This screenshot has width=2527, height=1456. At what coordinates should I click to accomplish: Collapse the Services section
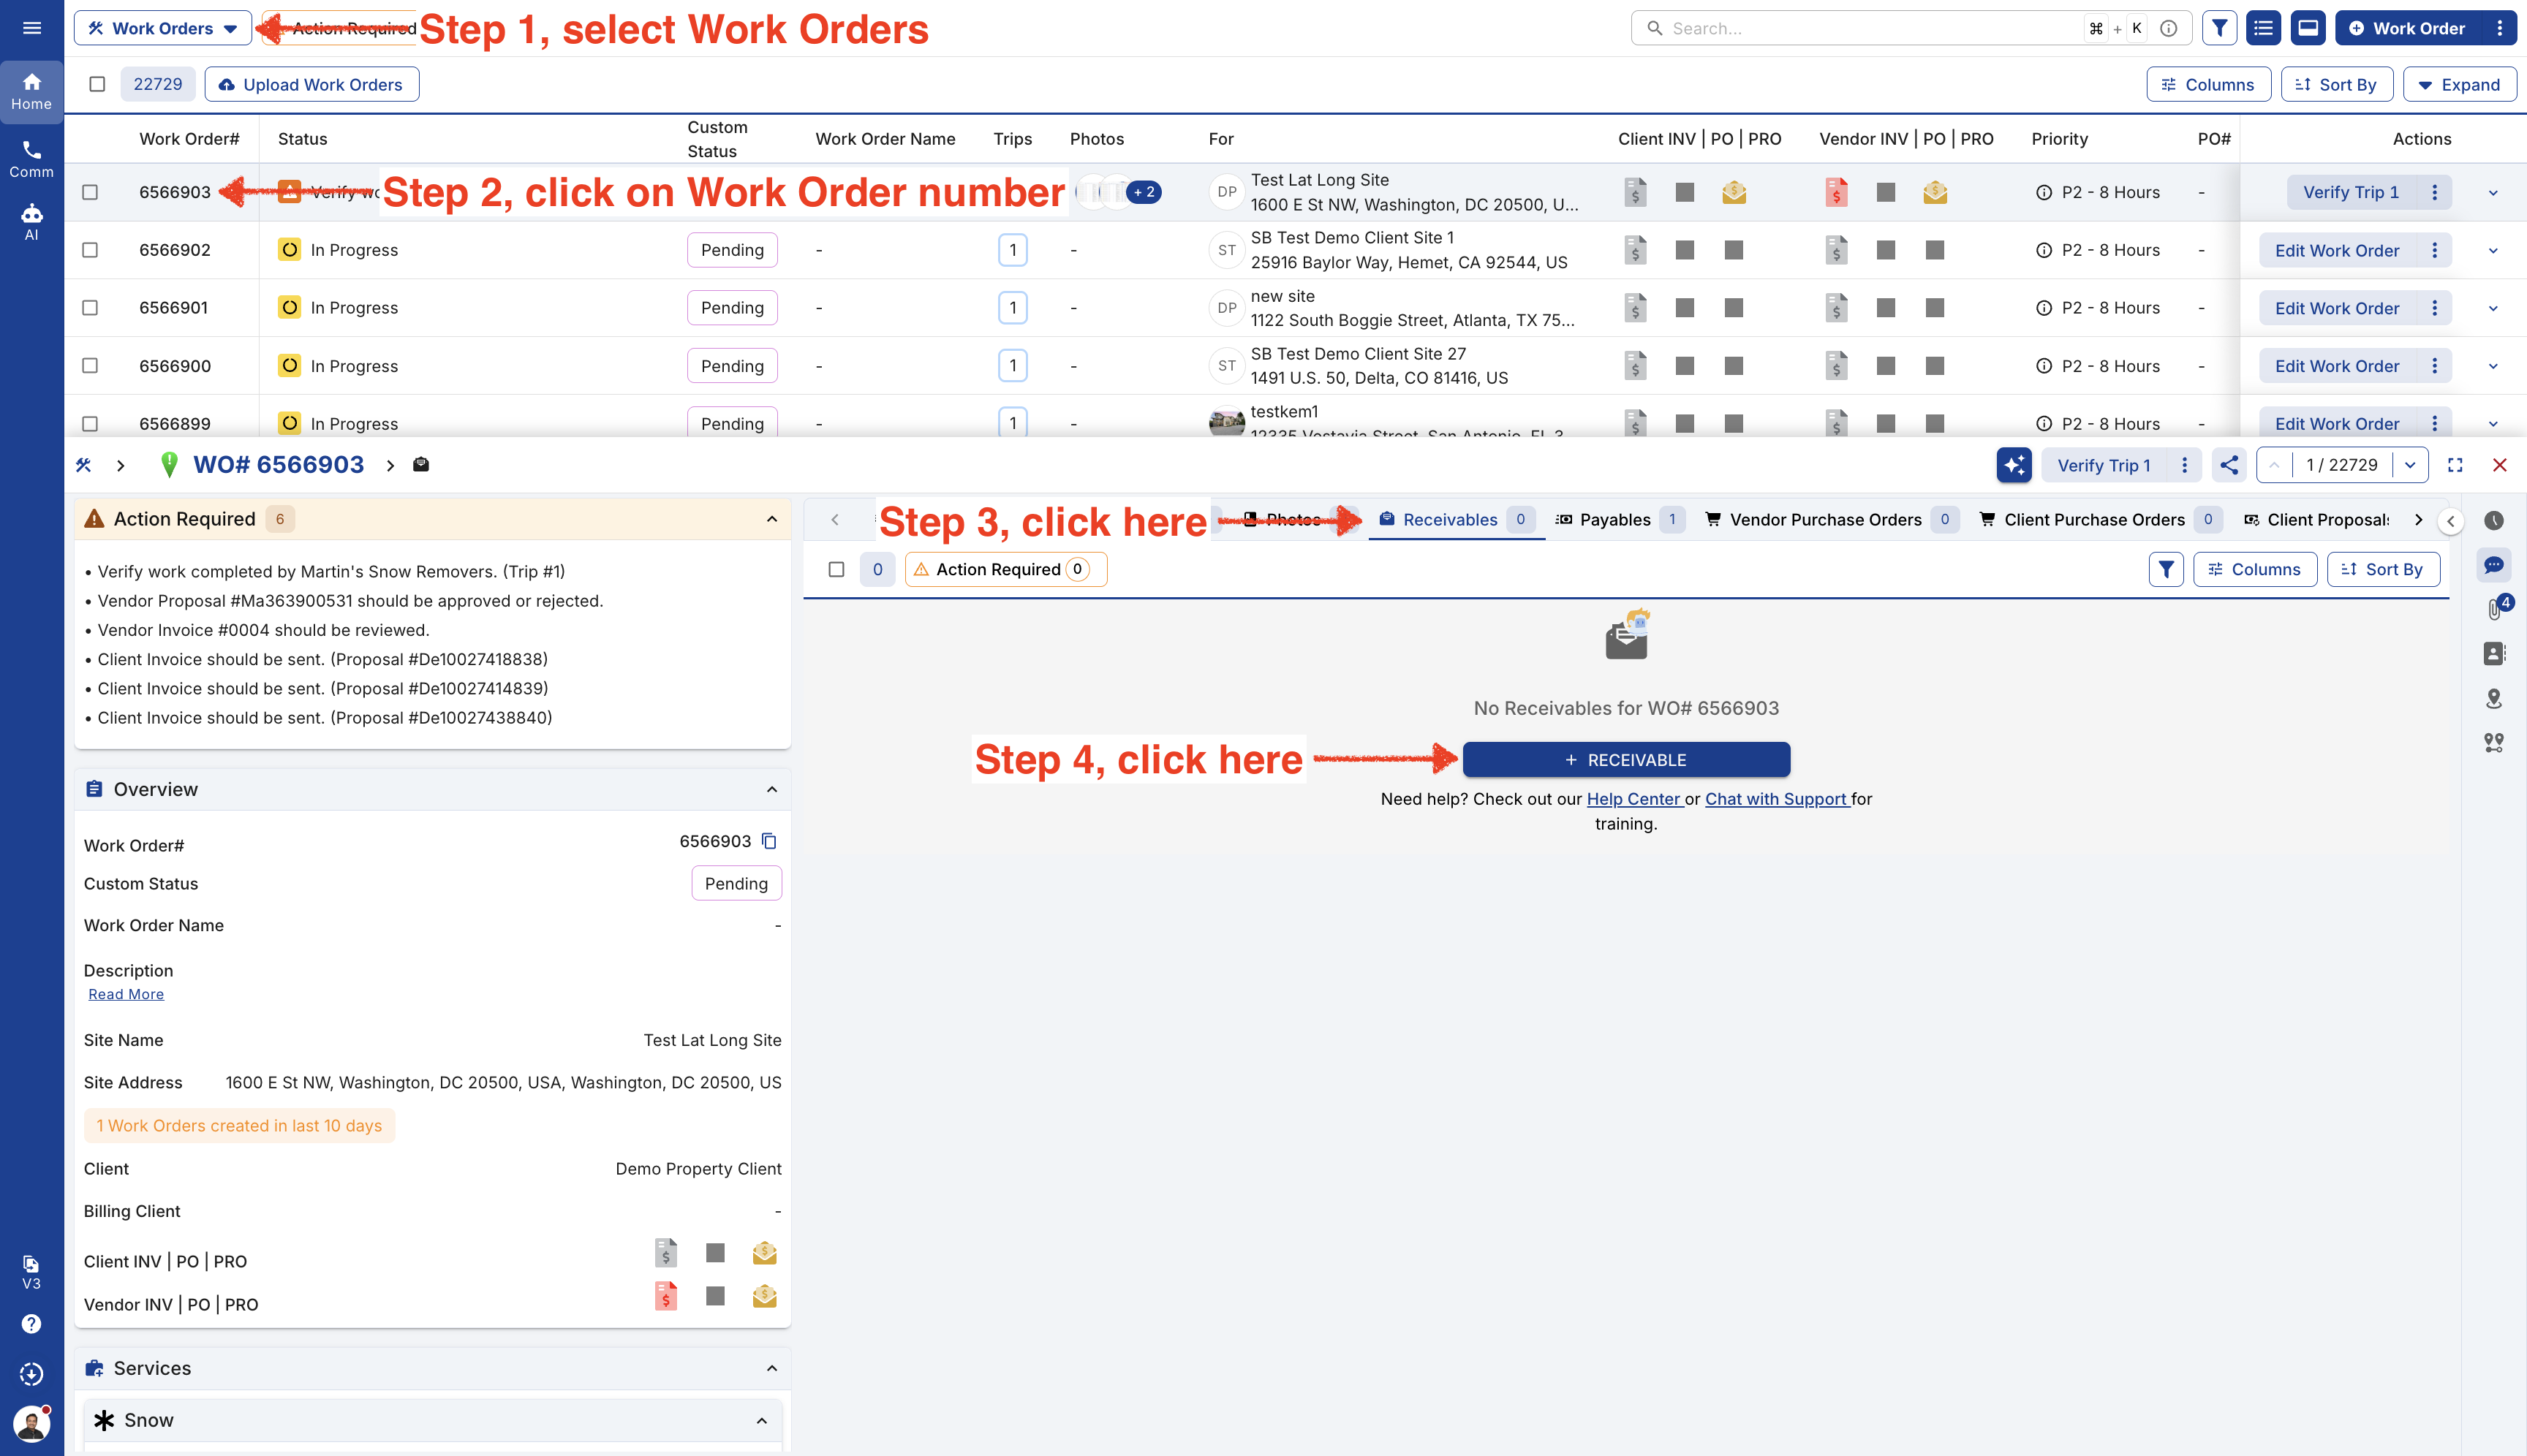pos(771,1368)
